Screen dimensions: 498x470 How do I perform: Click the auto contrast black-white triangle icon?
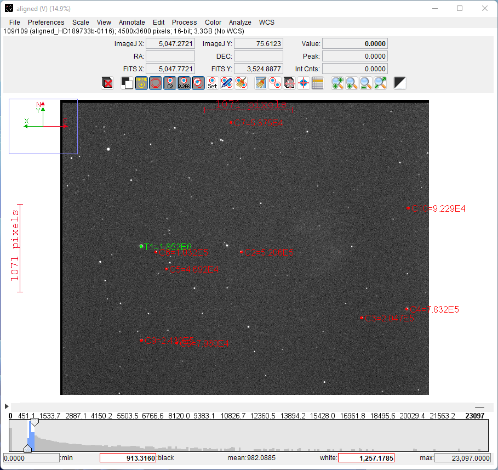[400, 83]
